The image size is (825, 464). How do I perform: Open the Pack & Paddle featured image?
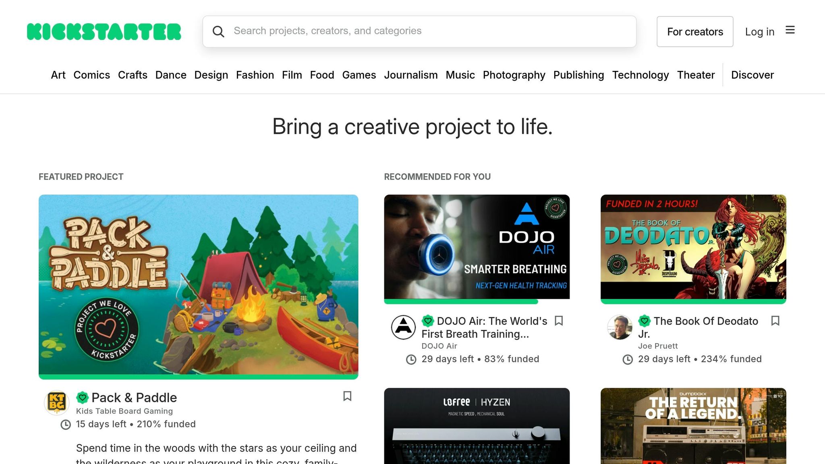pos(198,285)
